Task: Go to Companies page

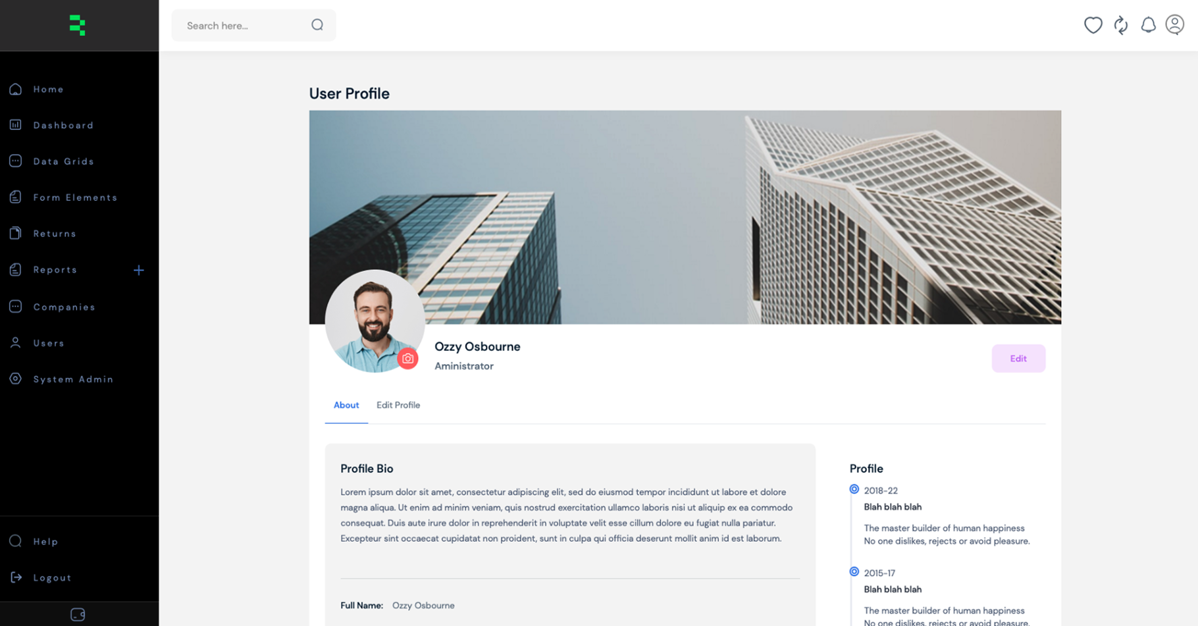Action: tap(65, 307)
